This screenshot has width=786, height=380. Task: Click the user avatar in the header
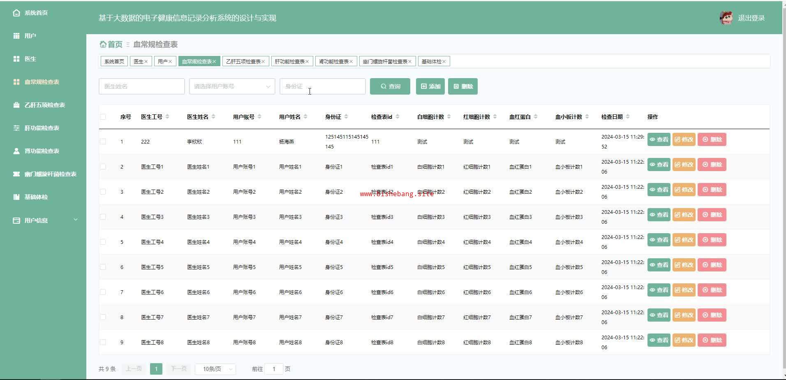tap(726, 18)
